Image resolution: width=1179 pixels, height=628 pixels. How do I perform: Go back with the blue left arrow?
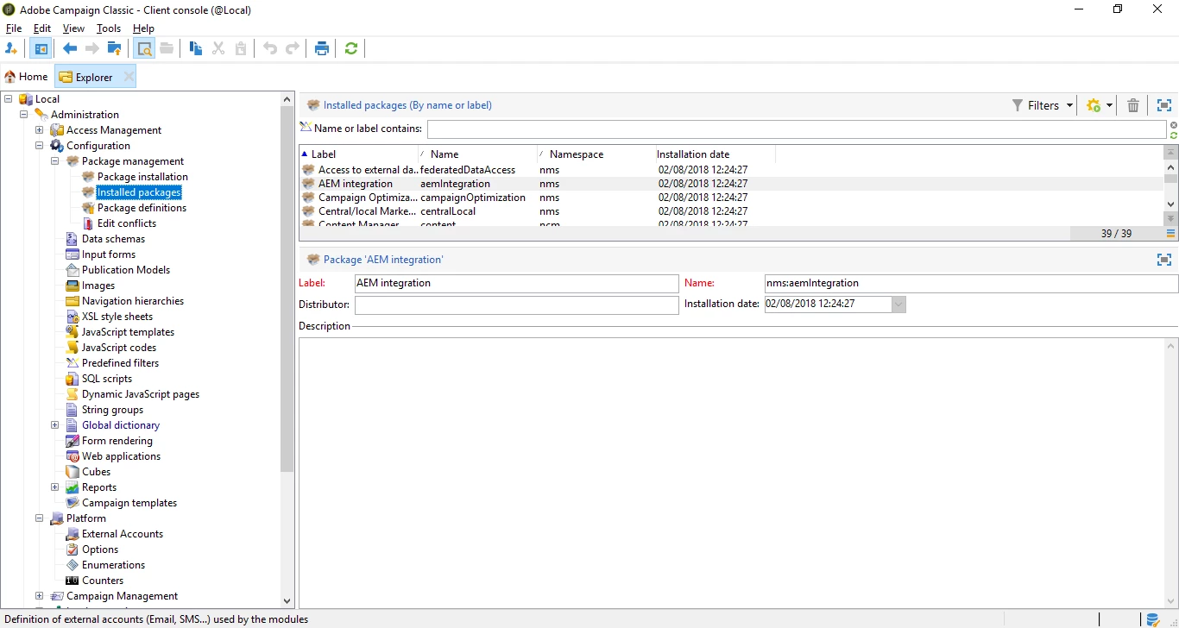tap(70, 49)
